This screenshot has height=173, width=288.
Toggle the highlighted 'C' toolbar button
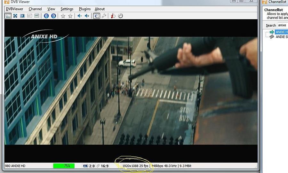tap(96, 16)
